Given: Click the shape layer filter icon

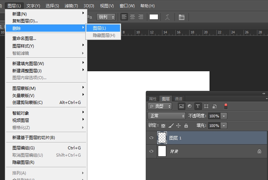Looking at the screenshot, I should (206, 106).
